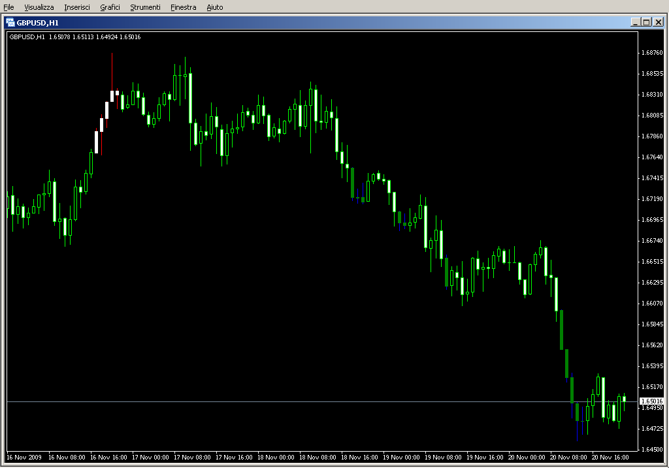Image resolution: width=669 pixels, height=468 pixels.
Task: Open the Strumenti menu
Action: pyautogui.click(x=145, y=7)
